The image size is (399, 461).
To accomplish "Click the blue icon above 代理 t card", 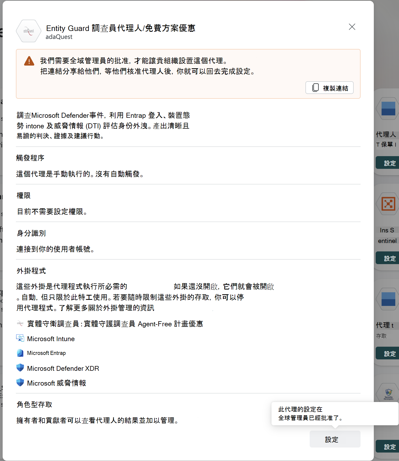I will 388,299.
